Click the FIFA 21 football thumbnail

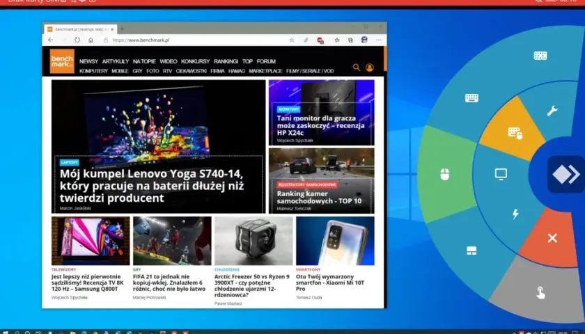tap(172, 241)
